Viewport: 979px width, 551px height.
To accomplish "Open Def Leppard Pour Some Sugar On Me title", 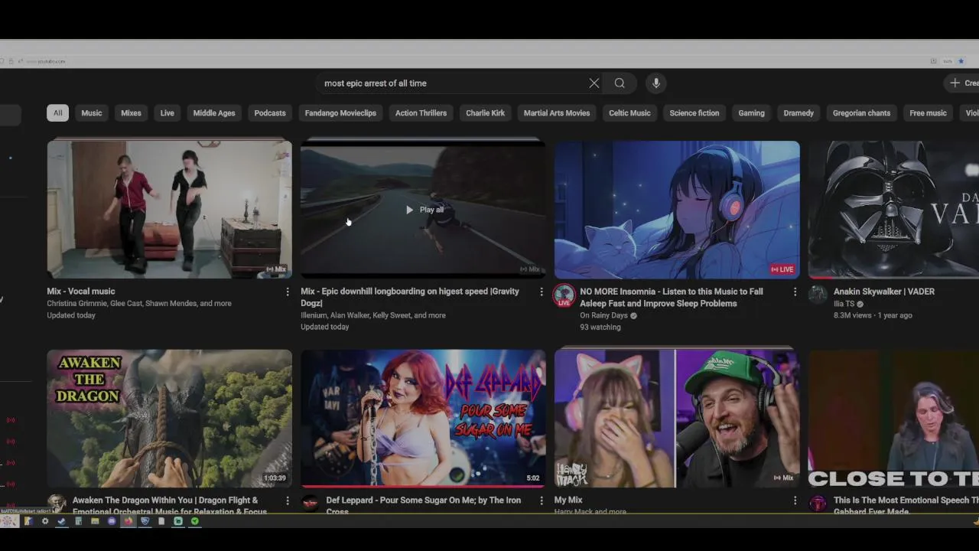I will click(x=424, y=505).
